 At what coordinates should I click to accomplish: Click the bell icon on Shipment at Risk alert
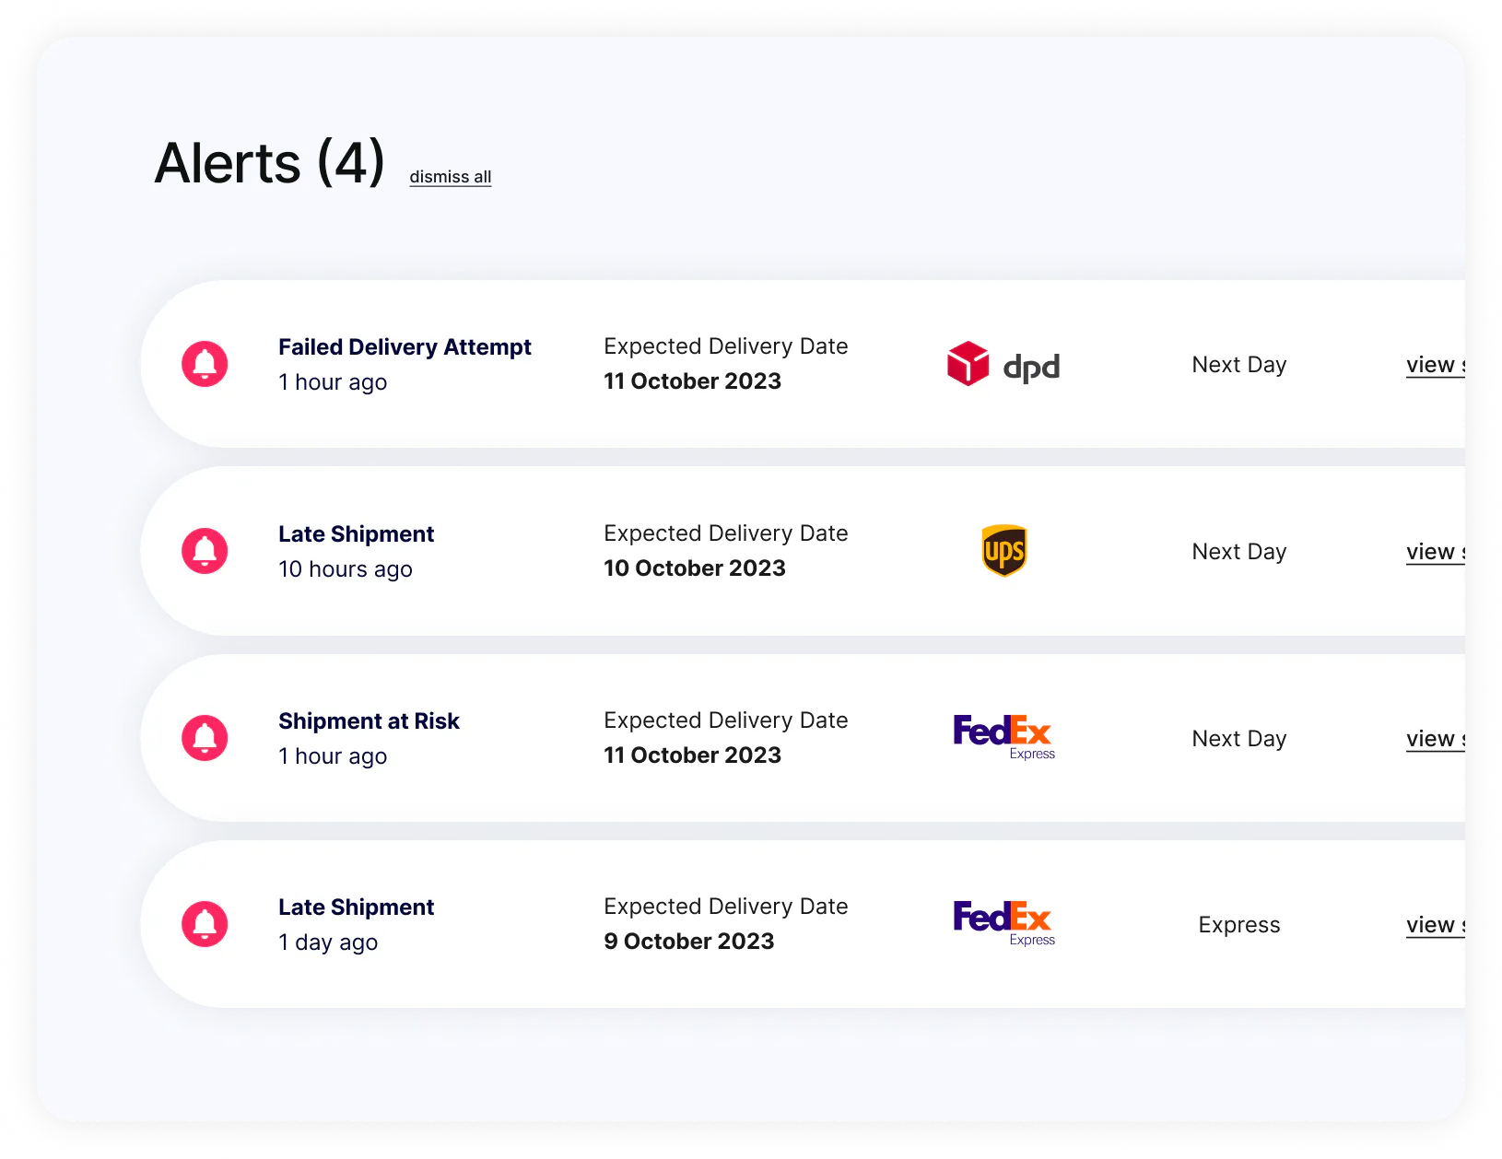(205, 737)
